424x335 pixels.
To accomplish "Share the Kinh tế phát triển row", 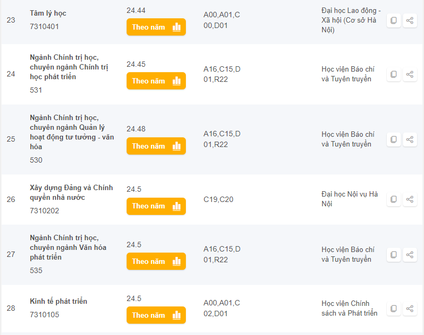I will (410, 309).
